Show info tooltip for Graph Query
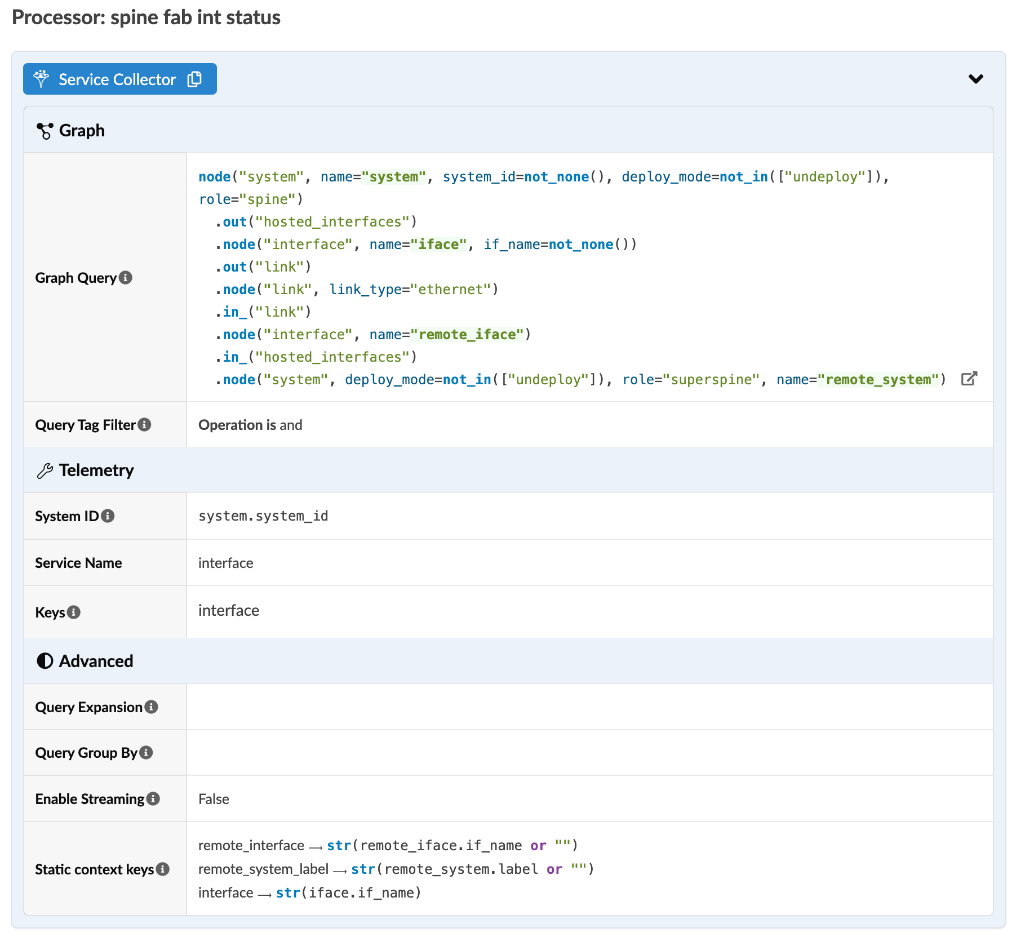This screenshot has height=933, width=1012. 126,278
